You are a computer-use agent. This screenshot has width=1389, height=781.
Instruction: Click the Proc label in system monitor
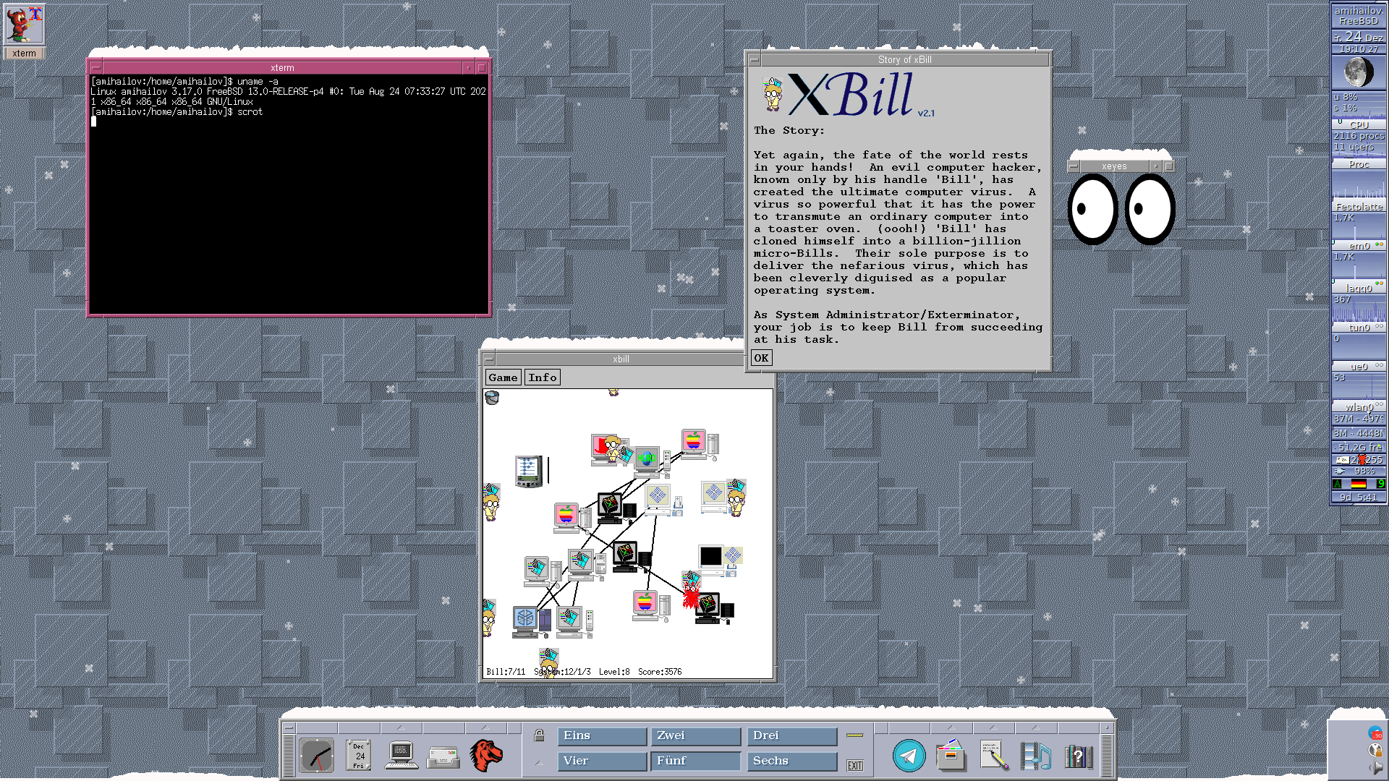[1359, 164]
